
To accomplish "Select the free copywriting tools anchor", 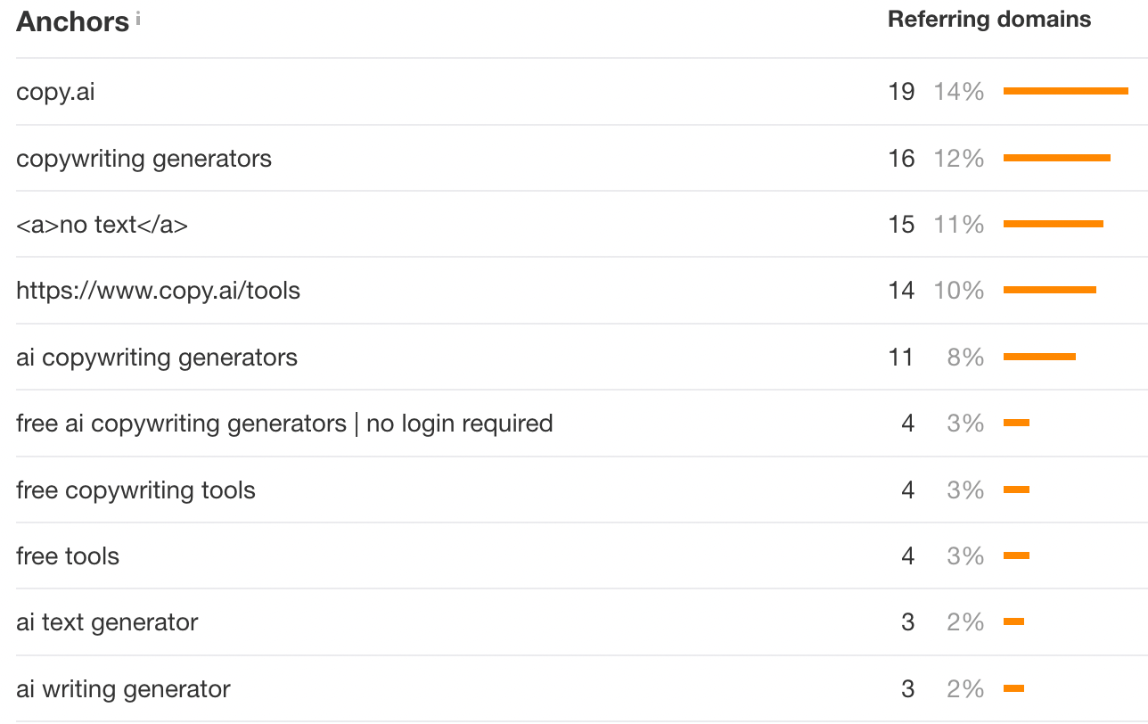I will coord(135,490).
